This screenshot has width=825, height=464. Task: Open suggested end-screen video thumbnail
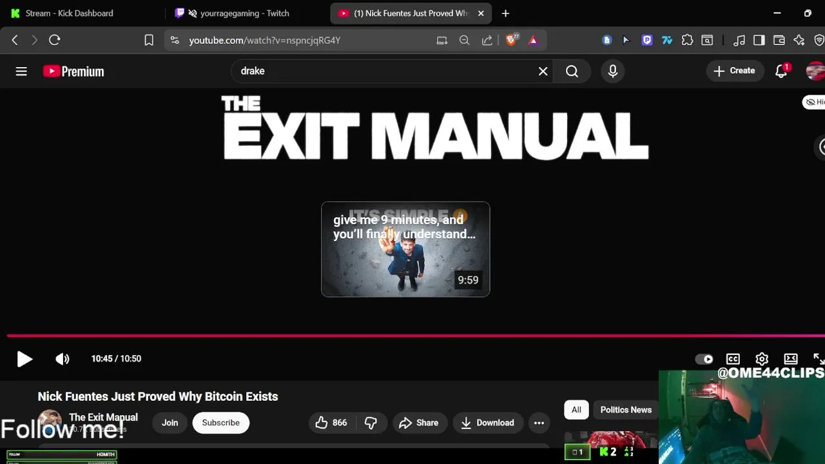[405, 249]
